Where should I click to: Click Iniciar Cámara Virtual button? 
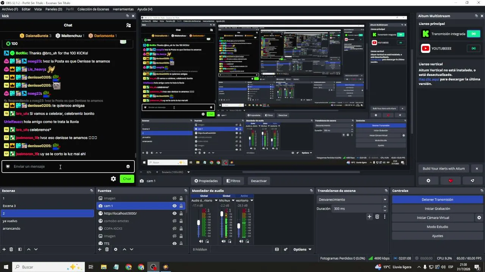[x=433, y=218]
